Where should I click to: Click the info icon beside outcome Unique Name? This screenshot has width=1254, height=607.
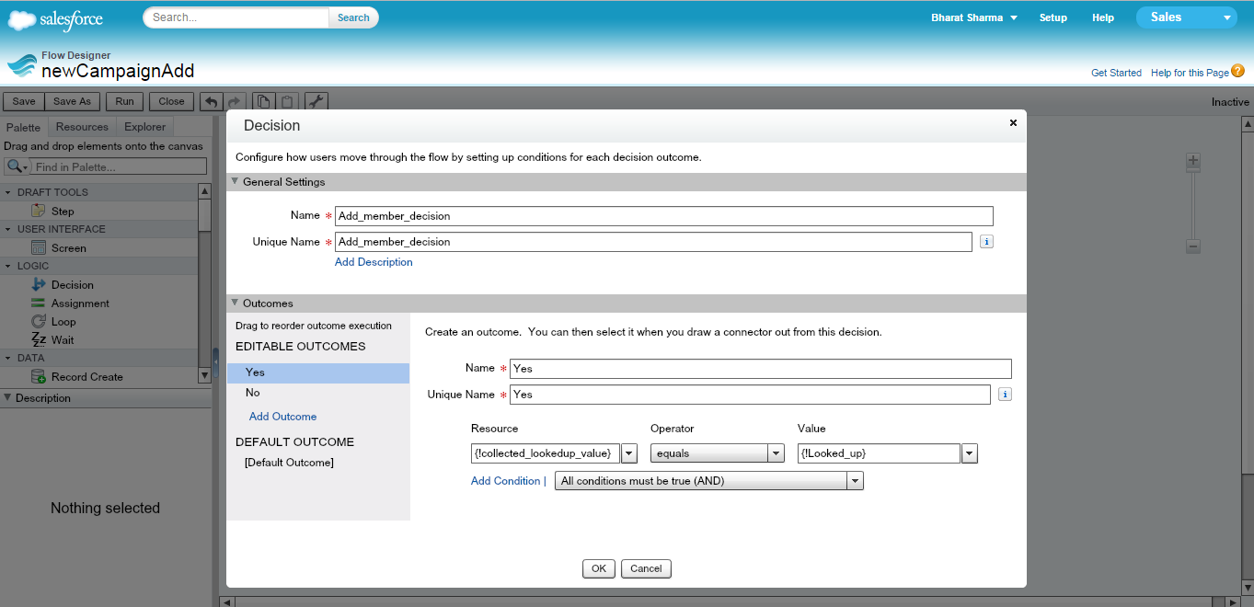[x=1005, y=395]
